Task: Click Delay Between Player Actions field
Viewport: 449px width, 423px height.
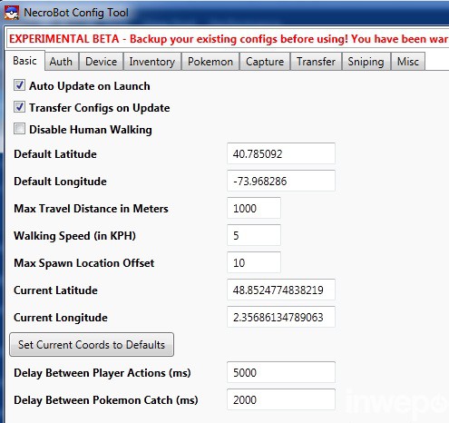Action: (281, 372)
